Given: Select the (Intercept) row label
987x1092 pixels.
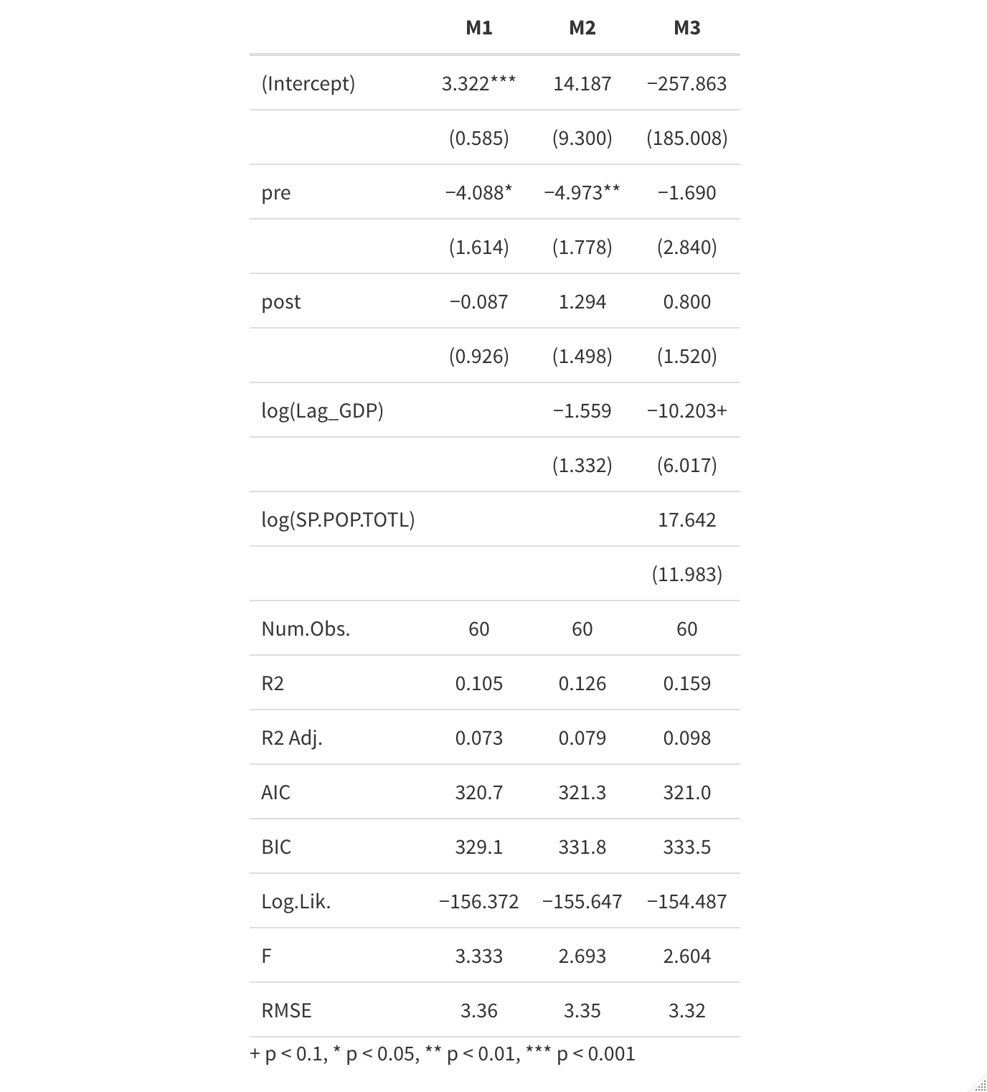Looking at the screenshot, I should coord(308,84).
